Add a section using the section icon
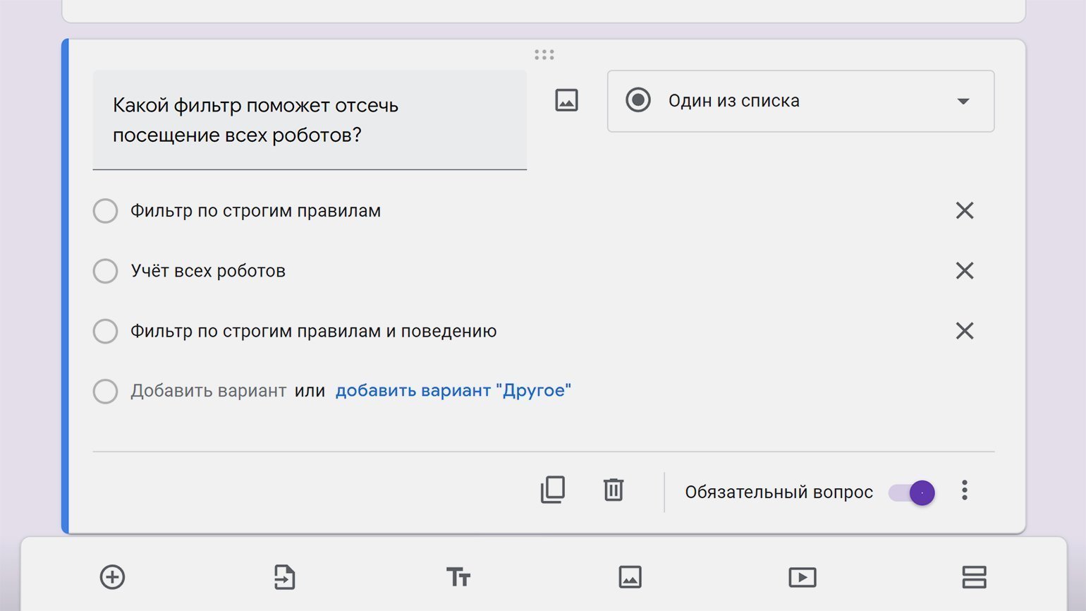This screenshot has height=611, width=1086. (974, 577)
